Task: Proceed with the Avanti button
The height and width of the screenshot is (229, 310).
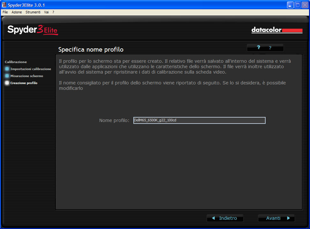Action: tap(277, 218)
